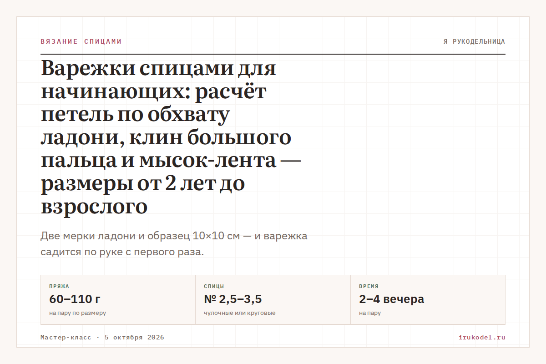
Task: Click 'Мастер-класс · 5 октября 2026' footer text
Action: 102,338
